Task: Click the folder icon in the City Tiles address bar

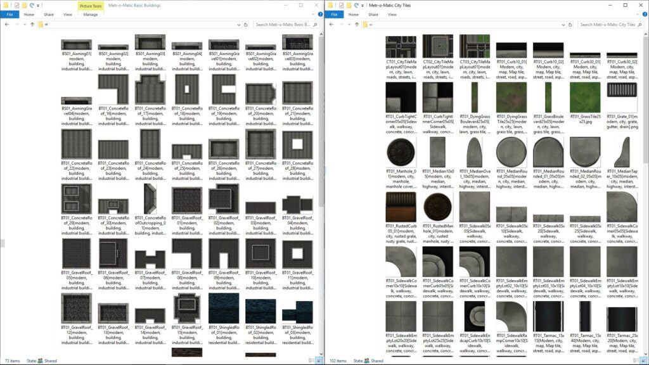Action: point(366,24)
